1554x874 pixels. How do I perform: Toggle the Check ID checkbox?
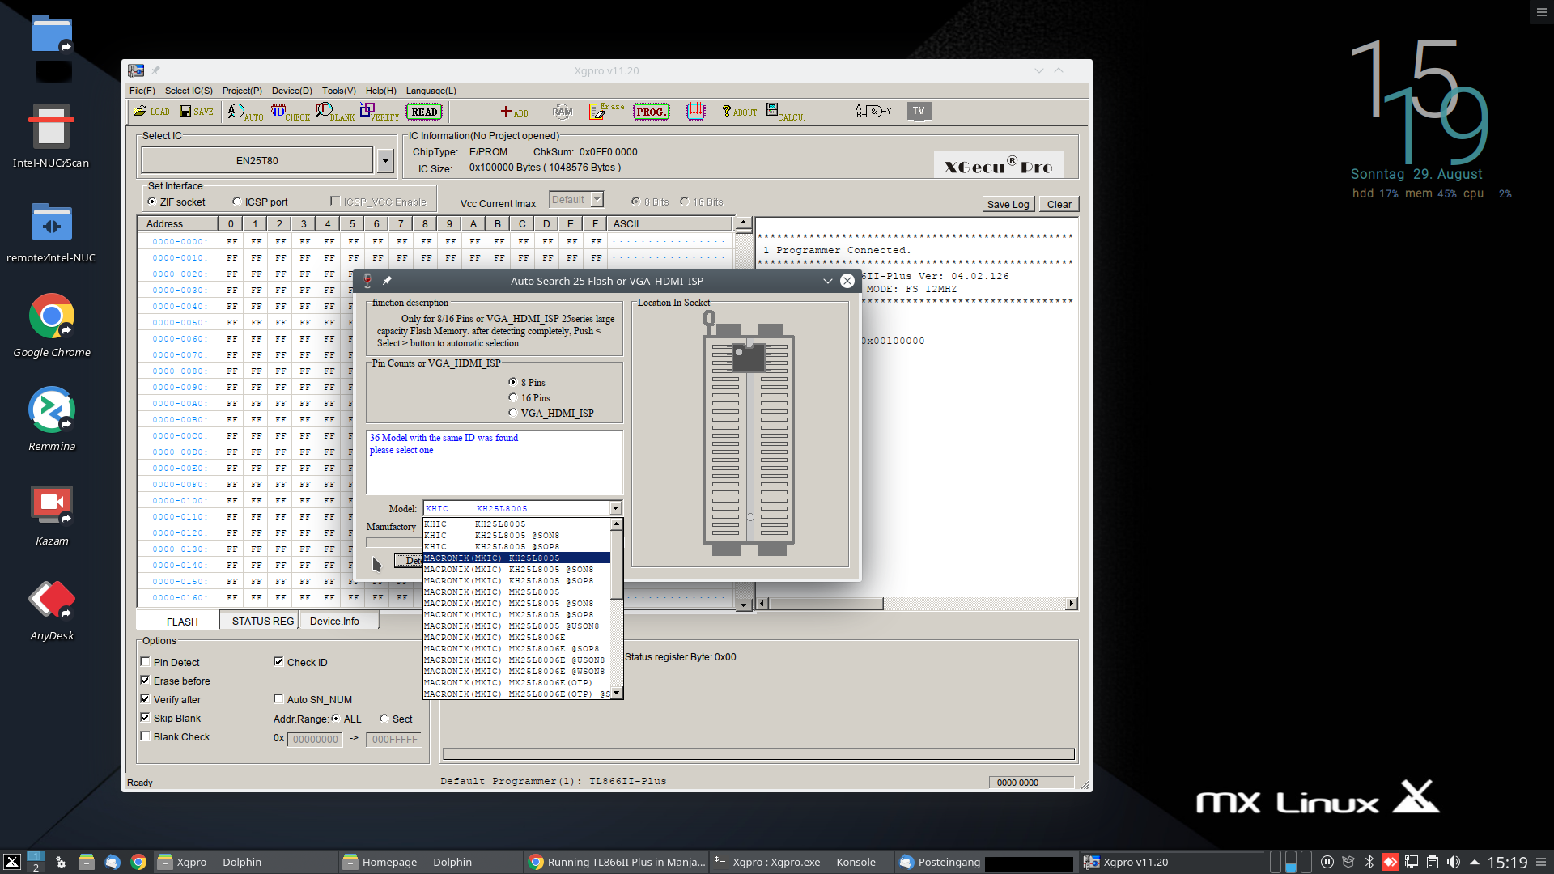pos(278,662)
